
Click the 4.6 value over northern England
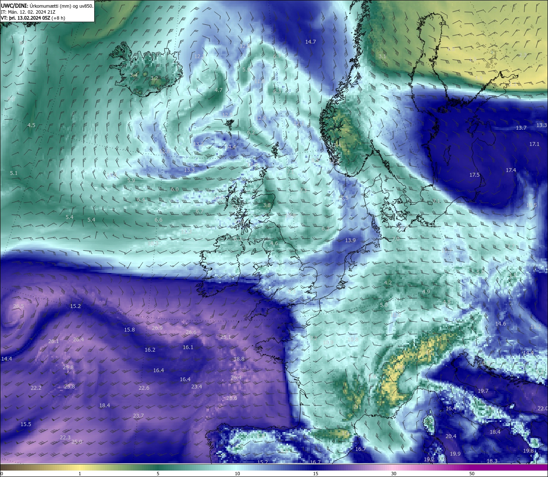(274, 244)
